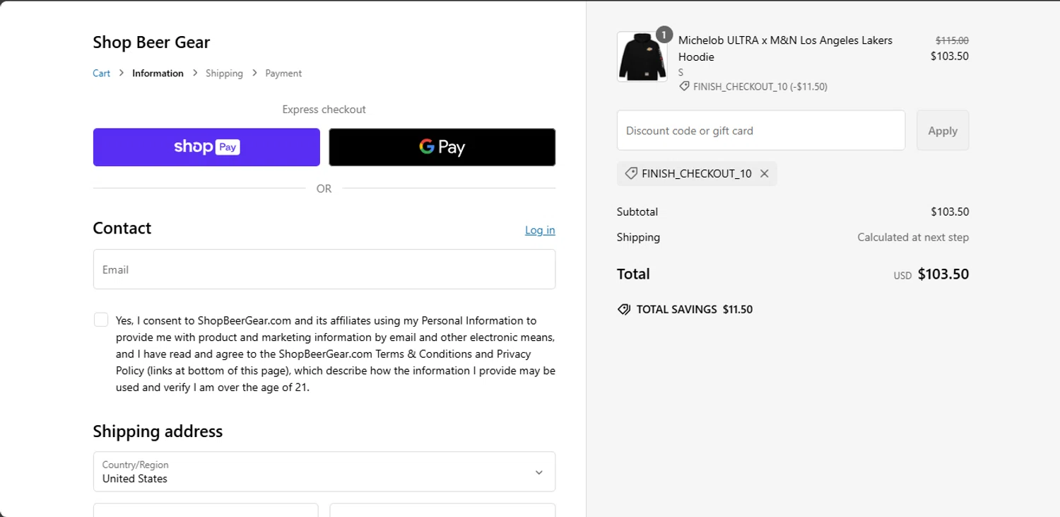Click the 'Calculated at next step' shipping text
The width and height of the screenshot is (1060, 517).
[913, 238]
